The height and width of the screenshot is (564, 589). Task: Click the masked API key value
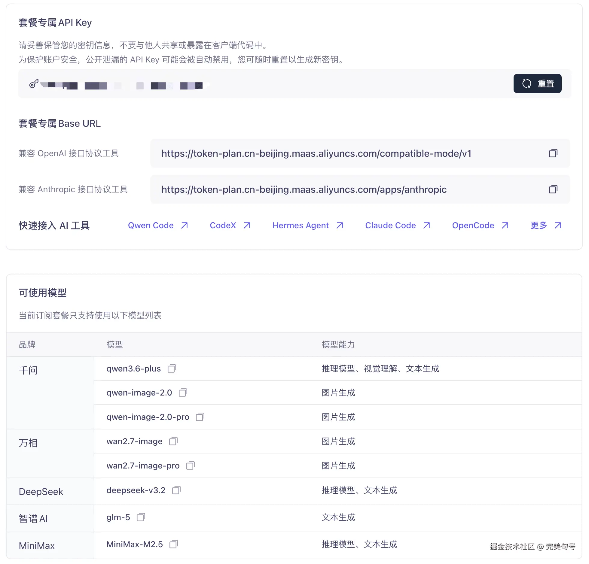[x=125, y=86]
